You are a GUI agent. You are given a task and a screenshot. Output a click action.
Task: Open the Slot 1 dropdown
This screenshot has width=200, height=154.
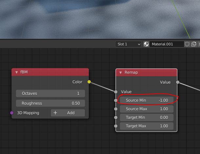[128, 44]
